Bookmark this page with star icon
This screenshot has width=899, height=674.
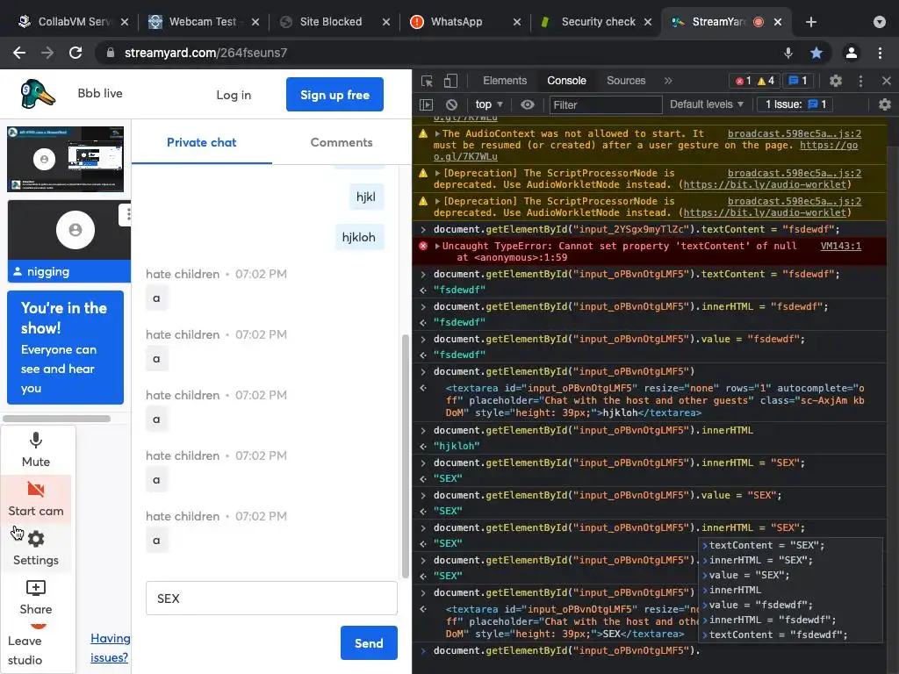pos(816,53)
